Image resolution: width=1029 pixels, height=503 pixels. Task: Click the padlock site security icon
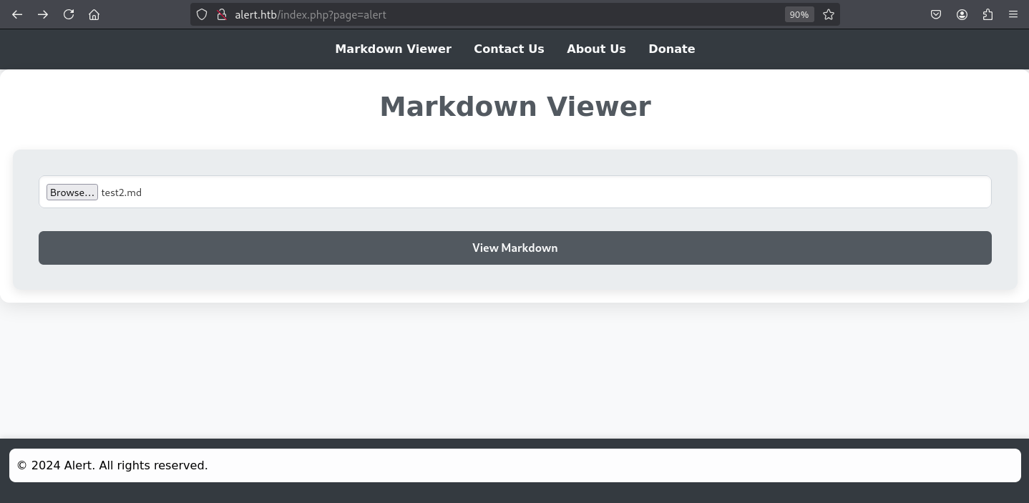click(x=222, y=14)
